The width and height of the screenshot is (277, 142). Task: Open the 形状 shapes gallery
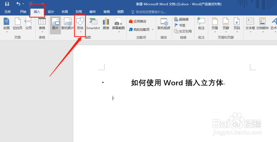[80, 25]
